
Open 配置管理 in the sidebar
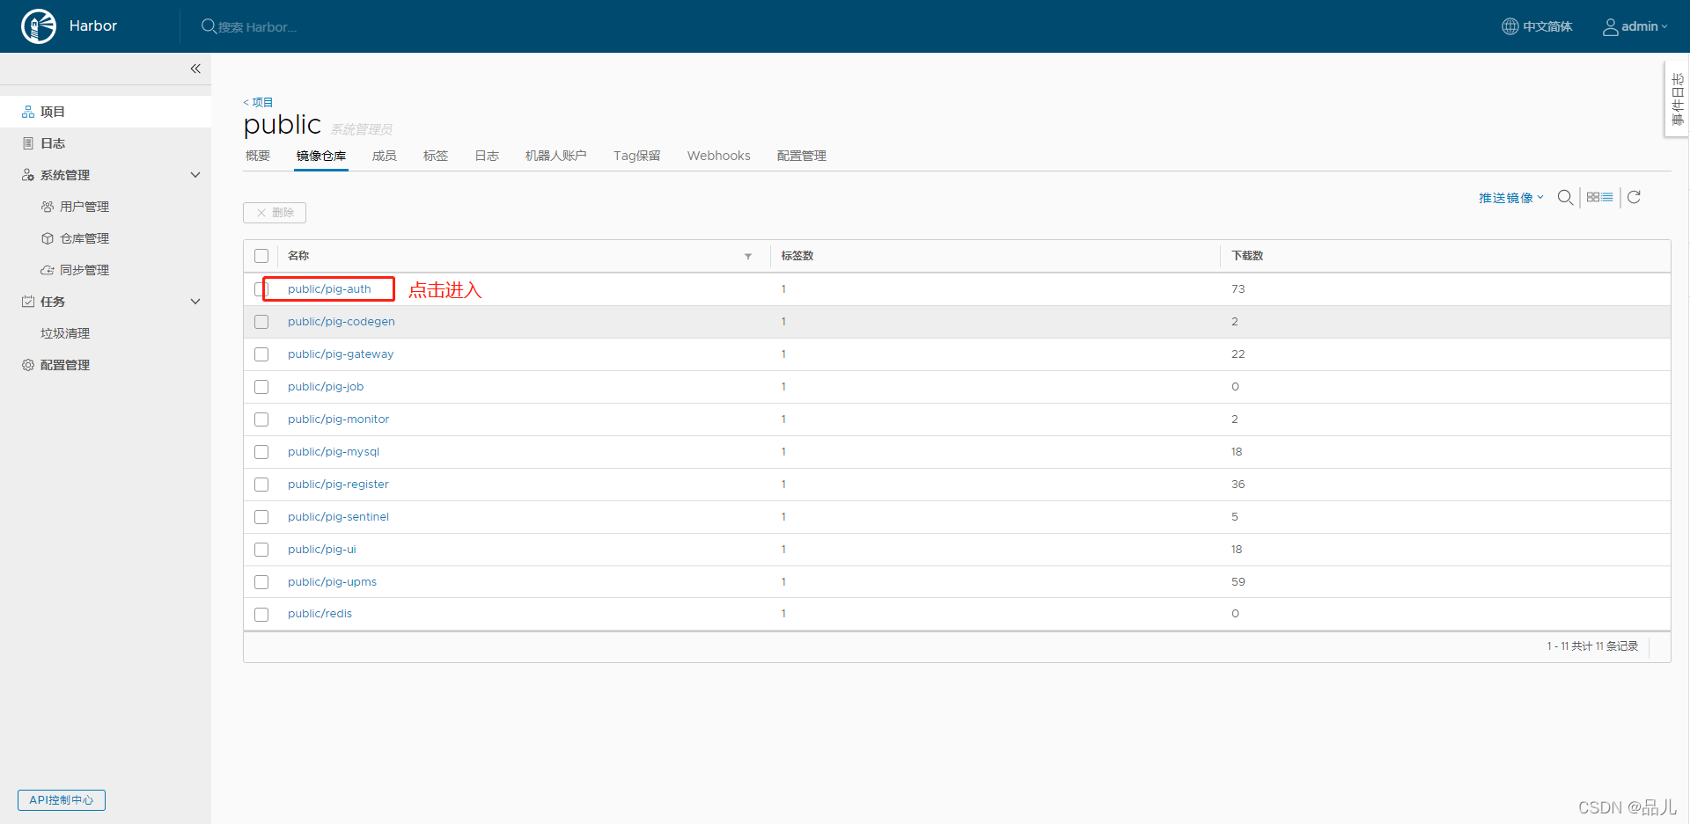65,365
